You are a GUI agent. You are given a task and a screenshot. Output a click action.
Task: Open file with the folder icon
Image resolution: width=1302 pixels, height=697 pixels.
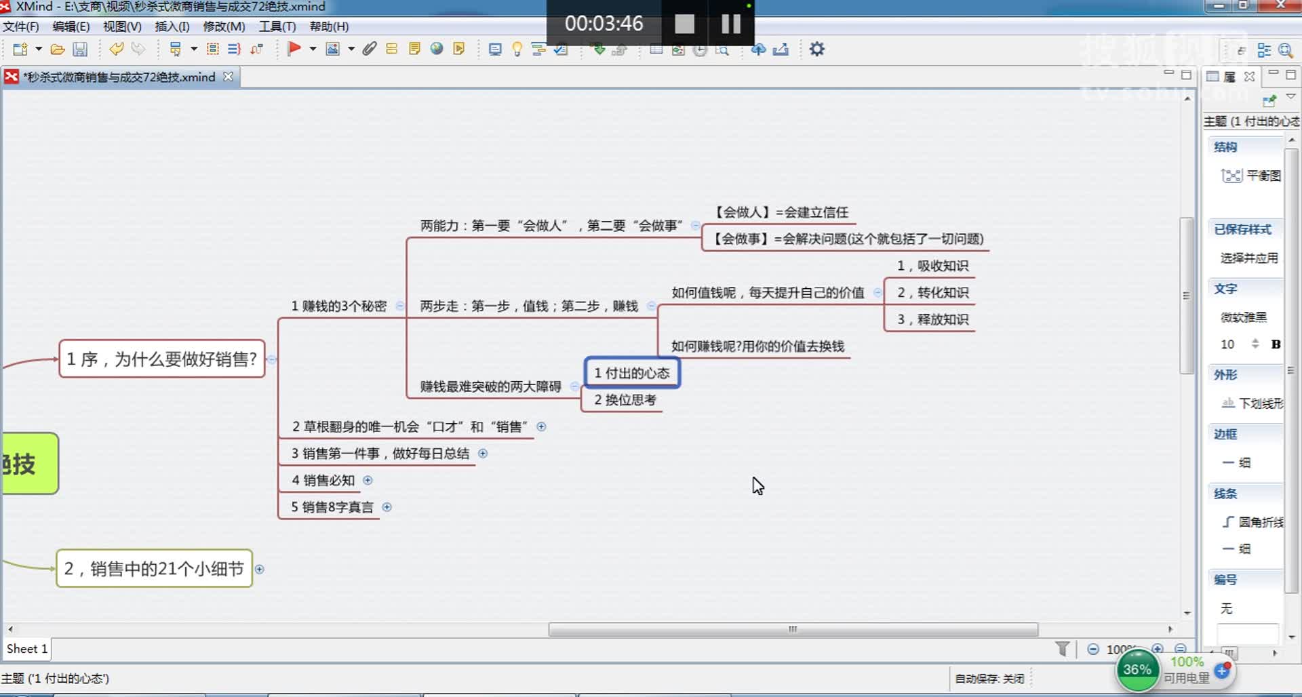(58, 49)
